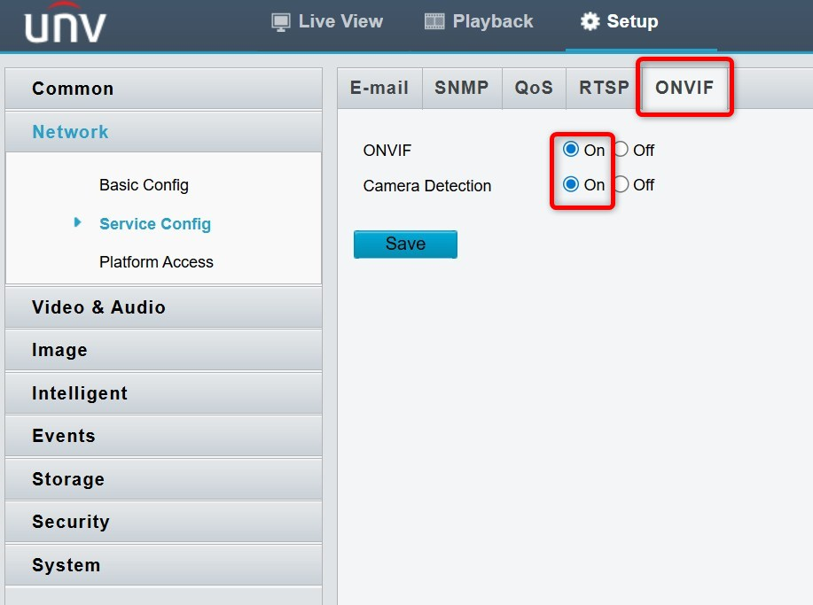Select ONVIF On radio button

[x=570, y=149]
